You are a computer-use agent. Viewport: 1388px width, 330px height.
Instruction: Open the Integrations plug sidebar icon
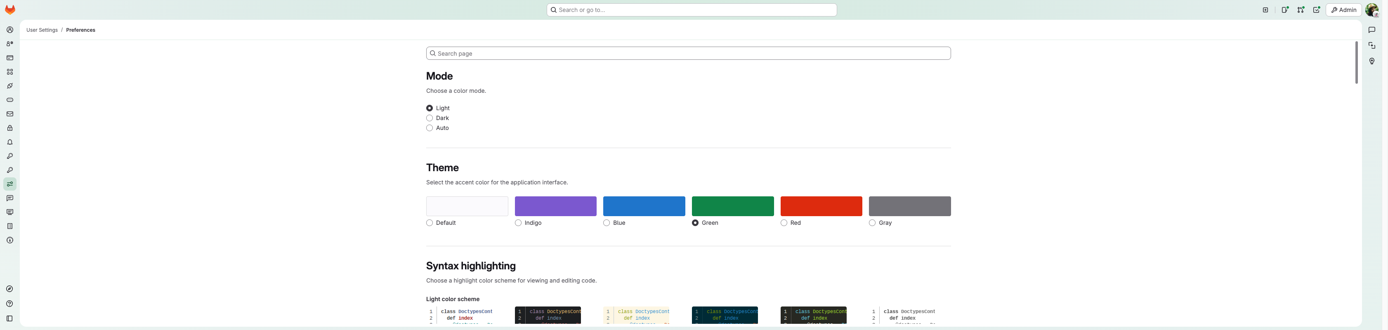tap(10, 86)
